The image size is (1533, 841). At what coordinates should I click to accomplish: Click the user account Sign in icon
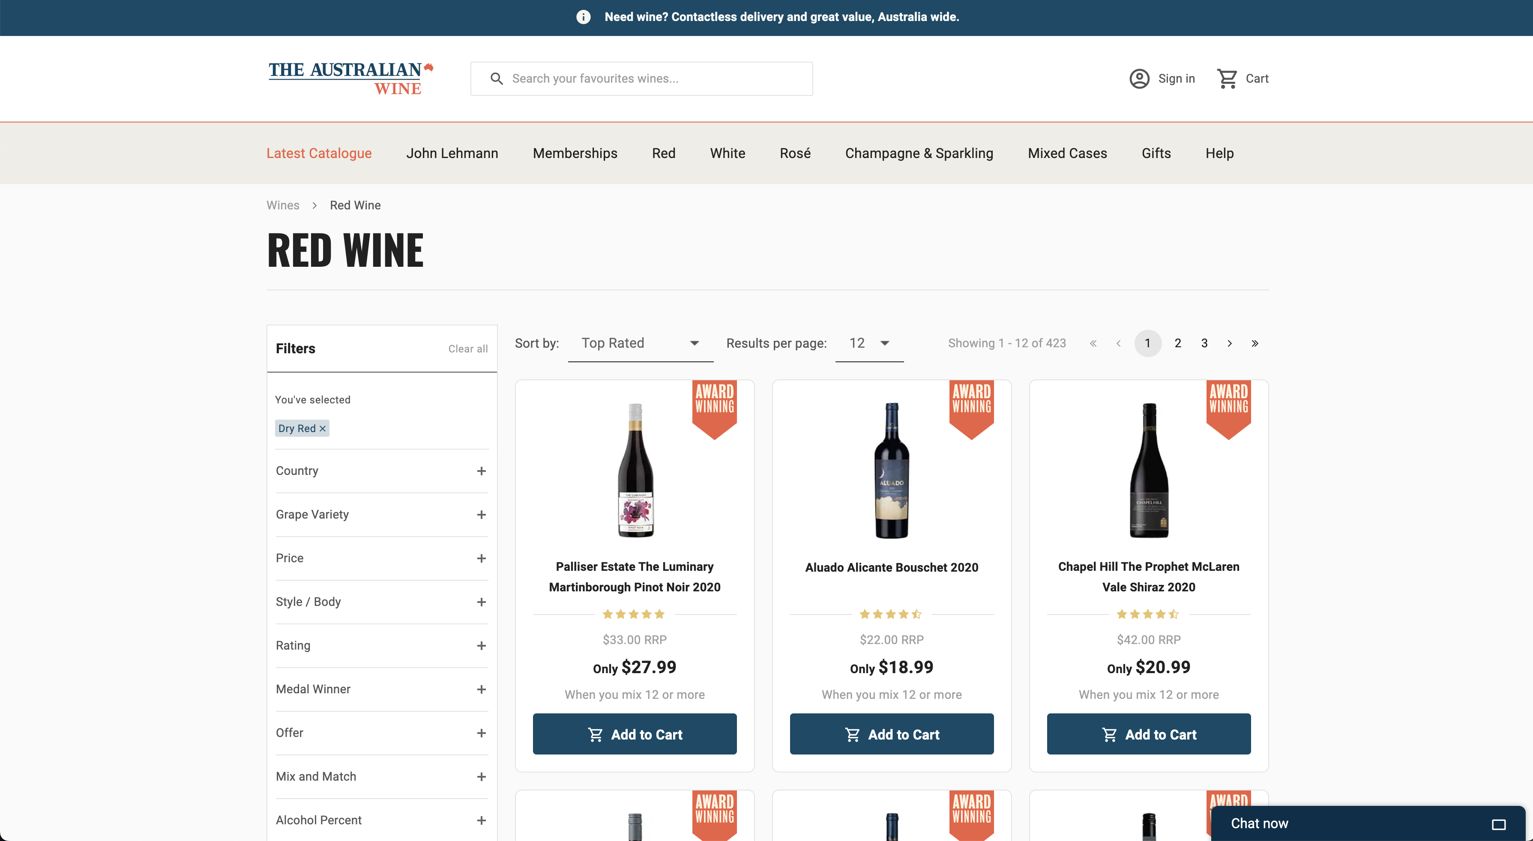click(1139, 78)
